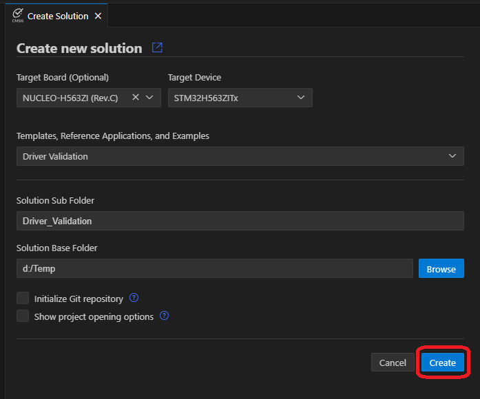Screen dimensions: 480x399
Task: Click the Cancel button
Action: pyautogui.click(x=393, y=363)
